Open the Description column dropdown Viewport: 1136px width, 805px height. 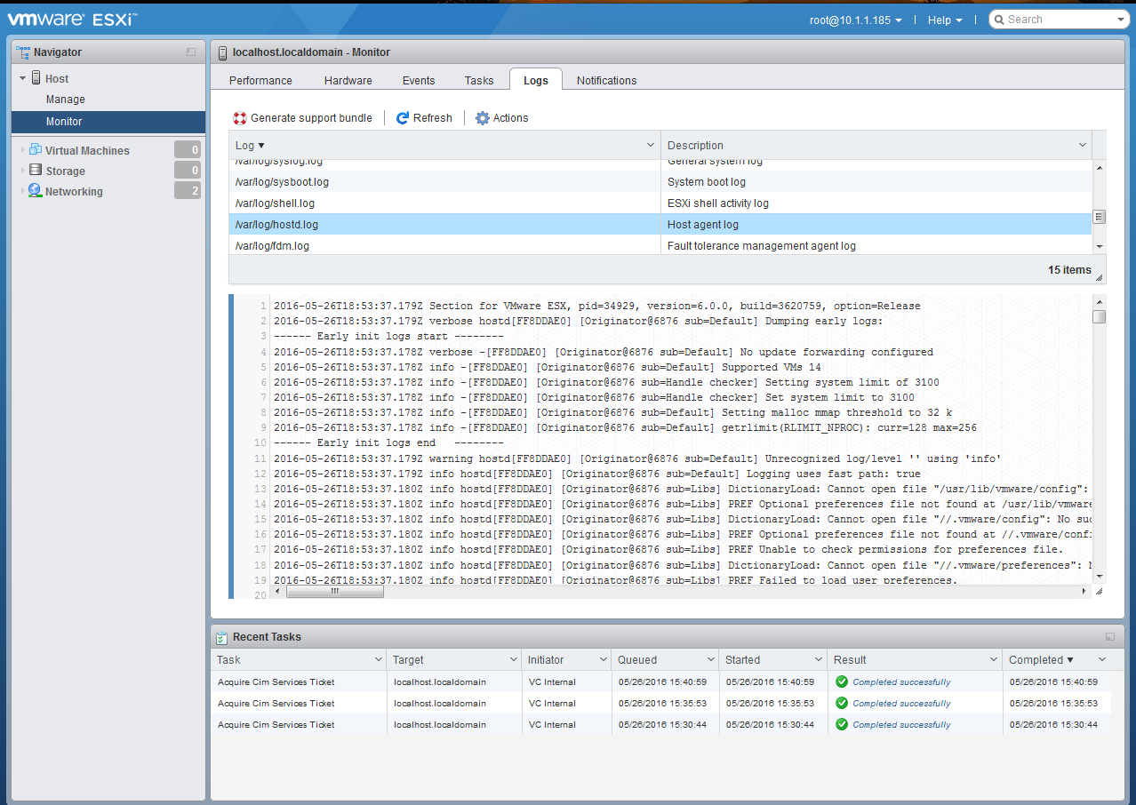coord(1082,145)
